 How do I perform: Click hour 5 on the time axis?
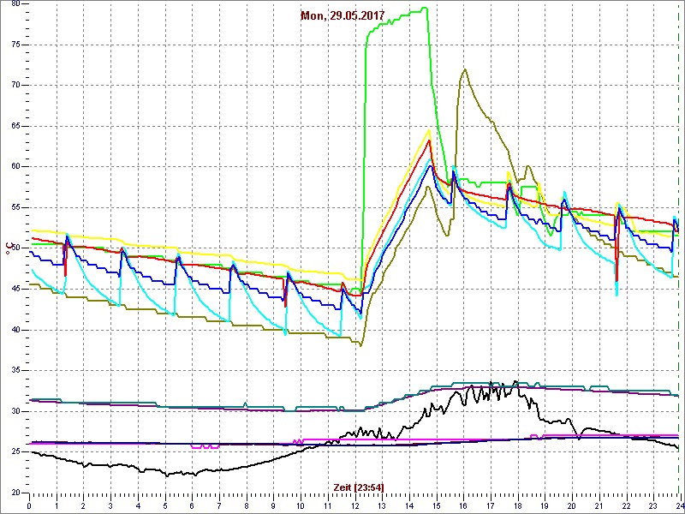pyautogui.click(x=164, y=506)
